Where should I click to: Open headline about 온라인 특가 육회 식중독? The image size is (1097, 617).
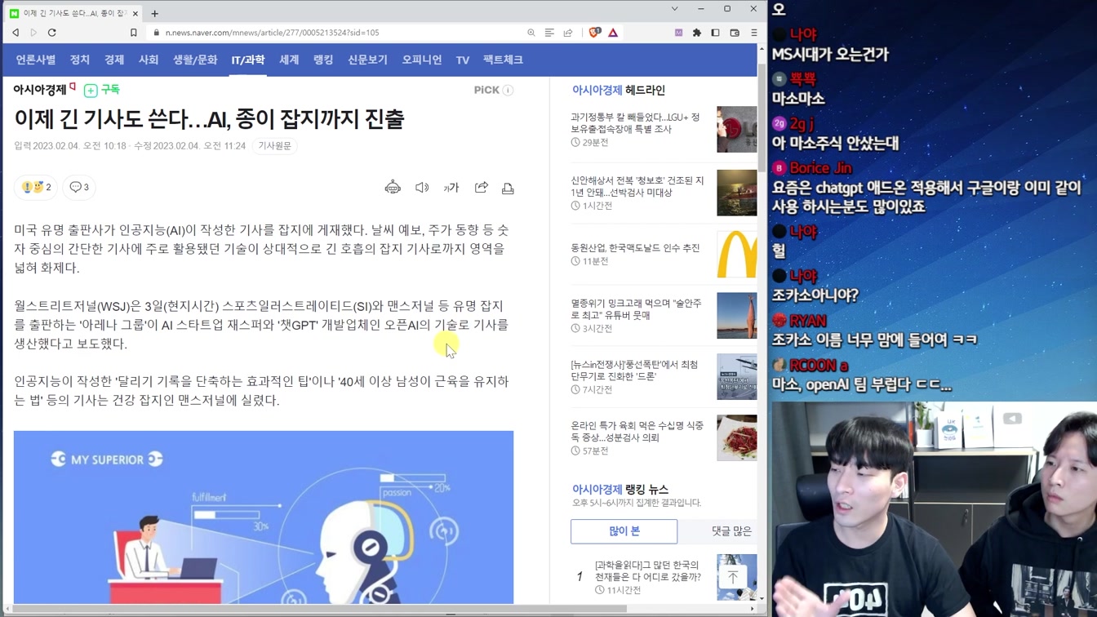[x=637, y=432]
